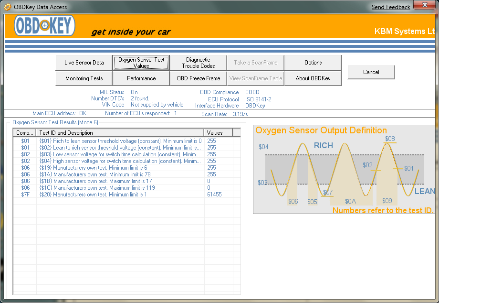The width and height of the screenshot is (481, 303).
Task: Select Oxygen Sensor Test Values button
Action: coord(141,63)
